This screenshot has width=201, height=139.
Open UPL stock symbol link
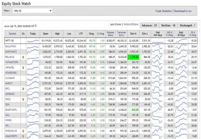click(7, 126)
